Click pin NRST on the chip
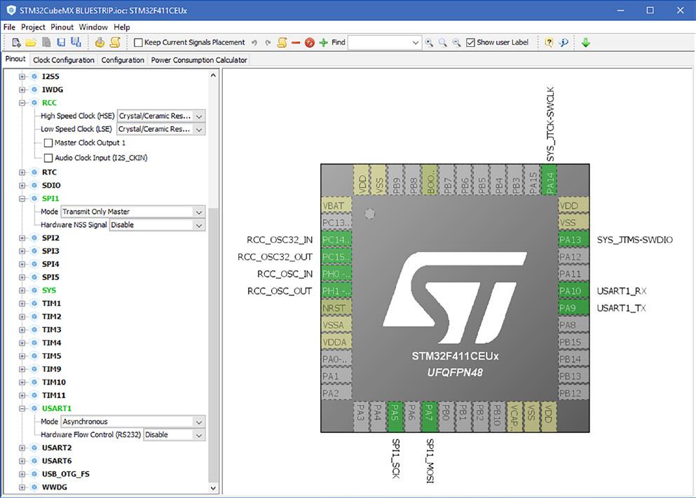696x498 pixels. click(336, 307)
